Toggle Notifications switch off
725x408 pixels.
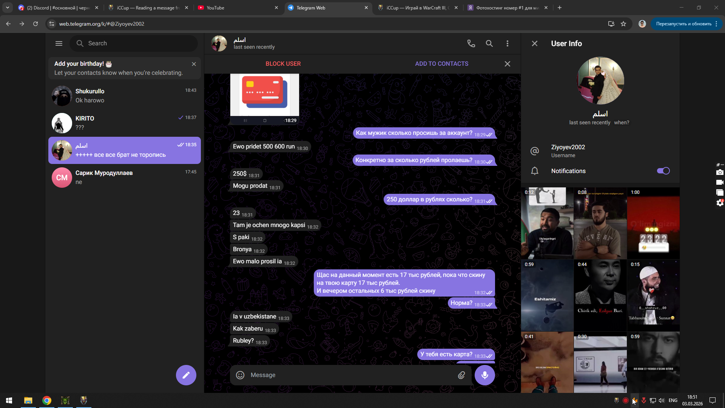coord(663,171)
